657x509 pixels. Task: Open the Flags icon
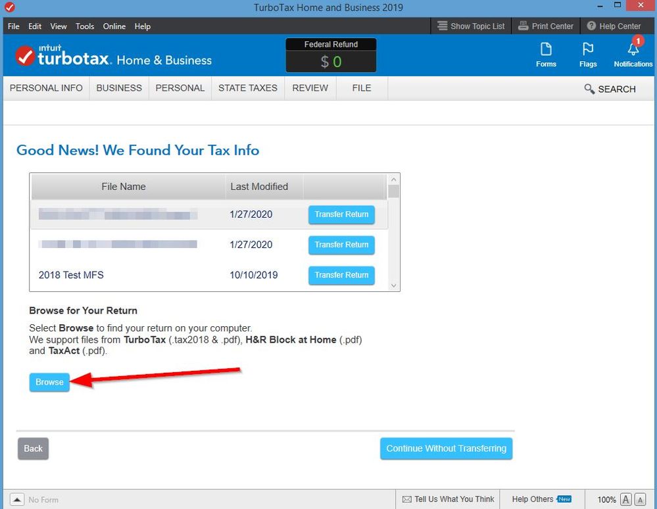(x=588, y=55)
